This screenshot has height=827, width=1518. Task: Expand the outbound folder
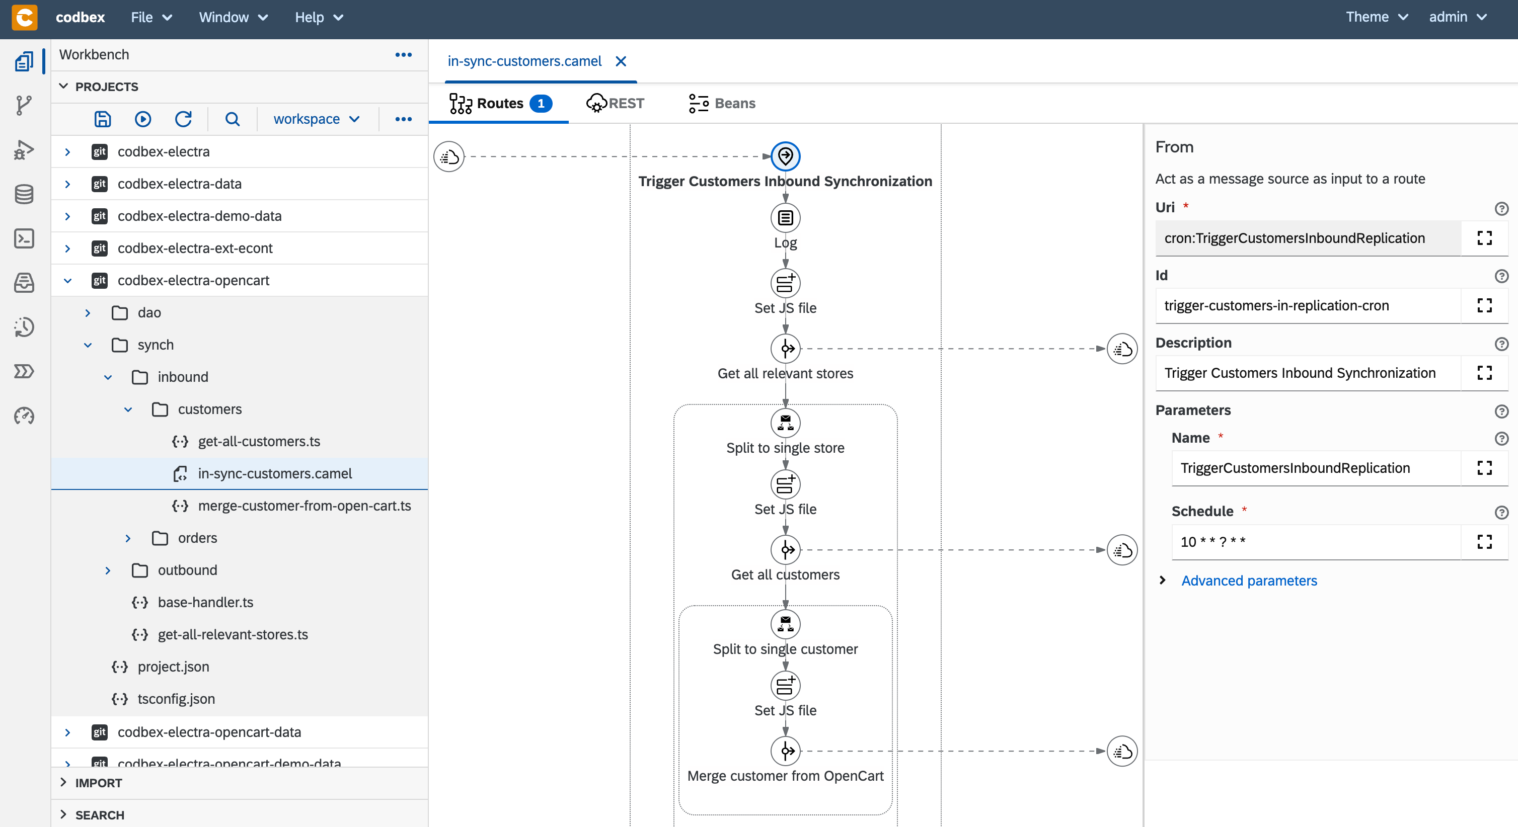tap(108, 570)
